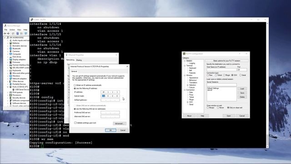
Task: Select Logging in PuTTY category tree
Action: pos(192,63)
